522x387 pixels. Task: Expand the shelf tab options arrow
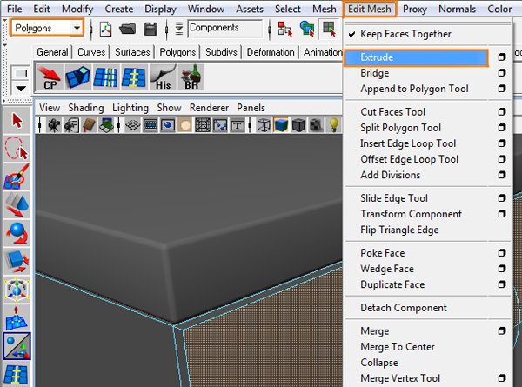pyautogui.click(x=21, y=89)
